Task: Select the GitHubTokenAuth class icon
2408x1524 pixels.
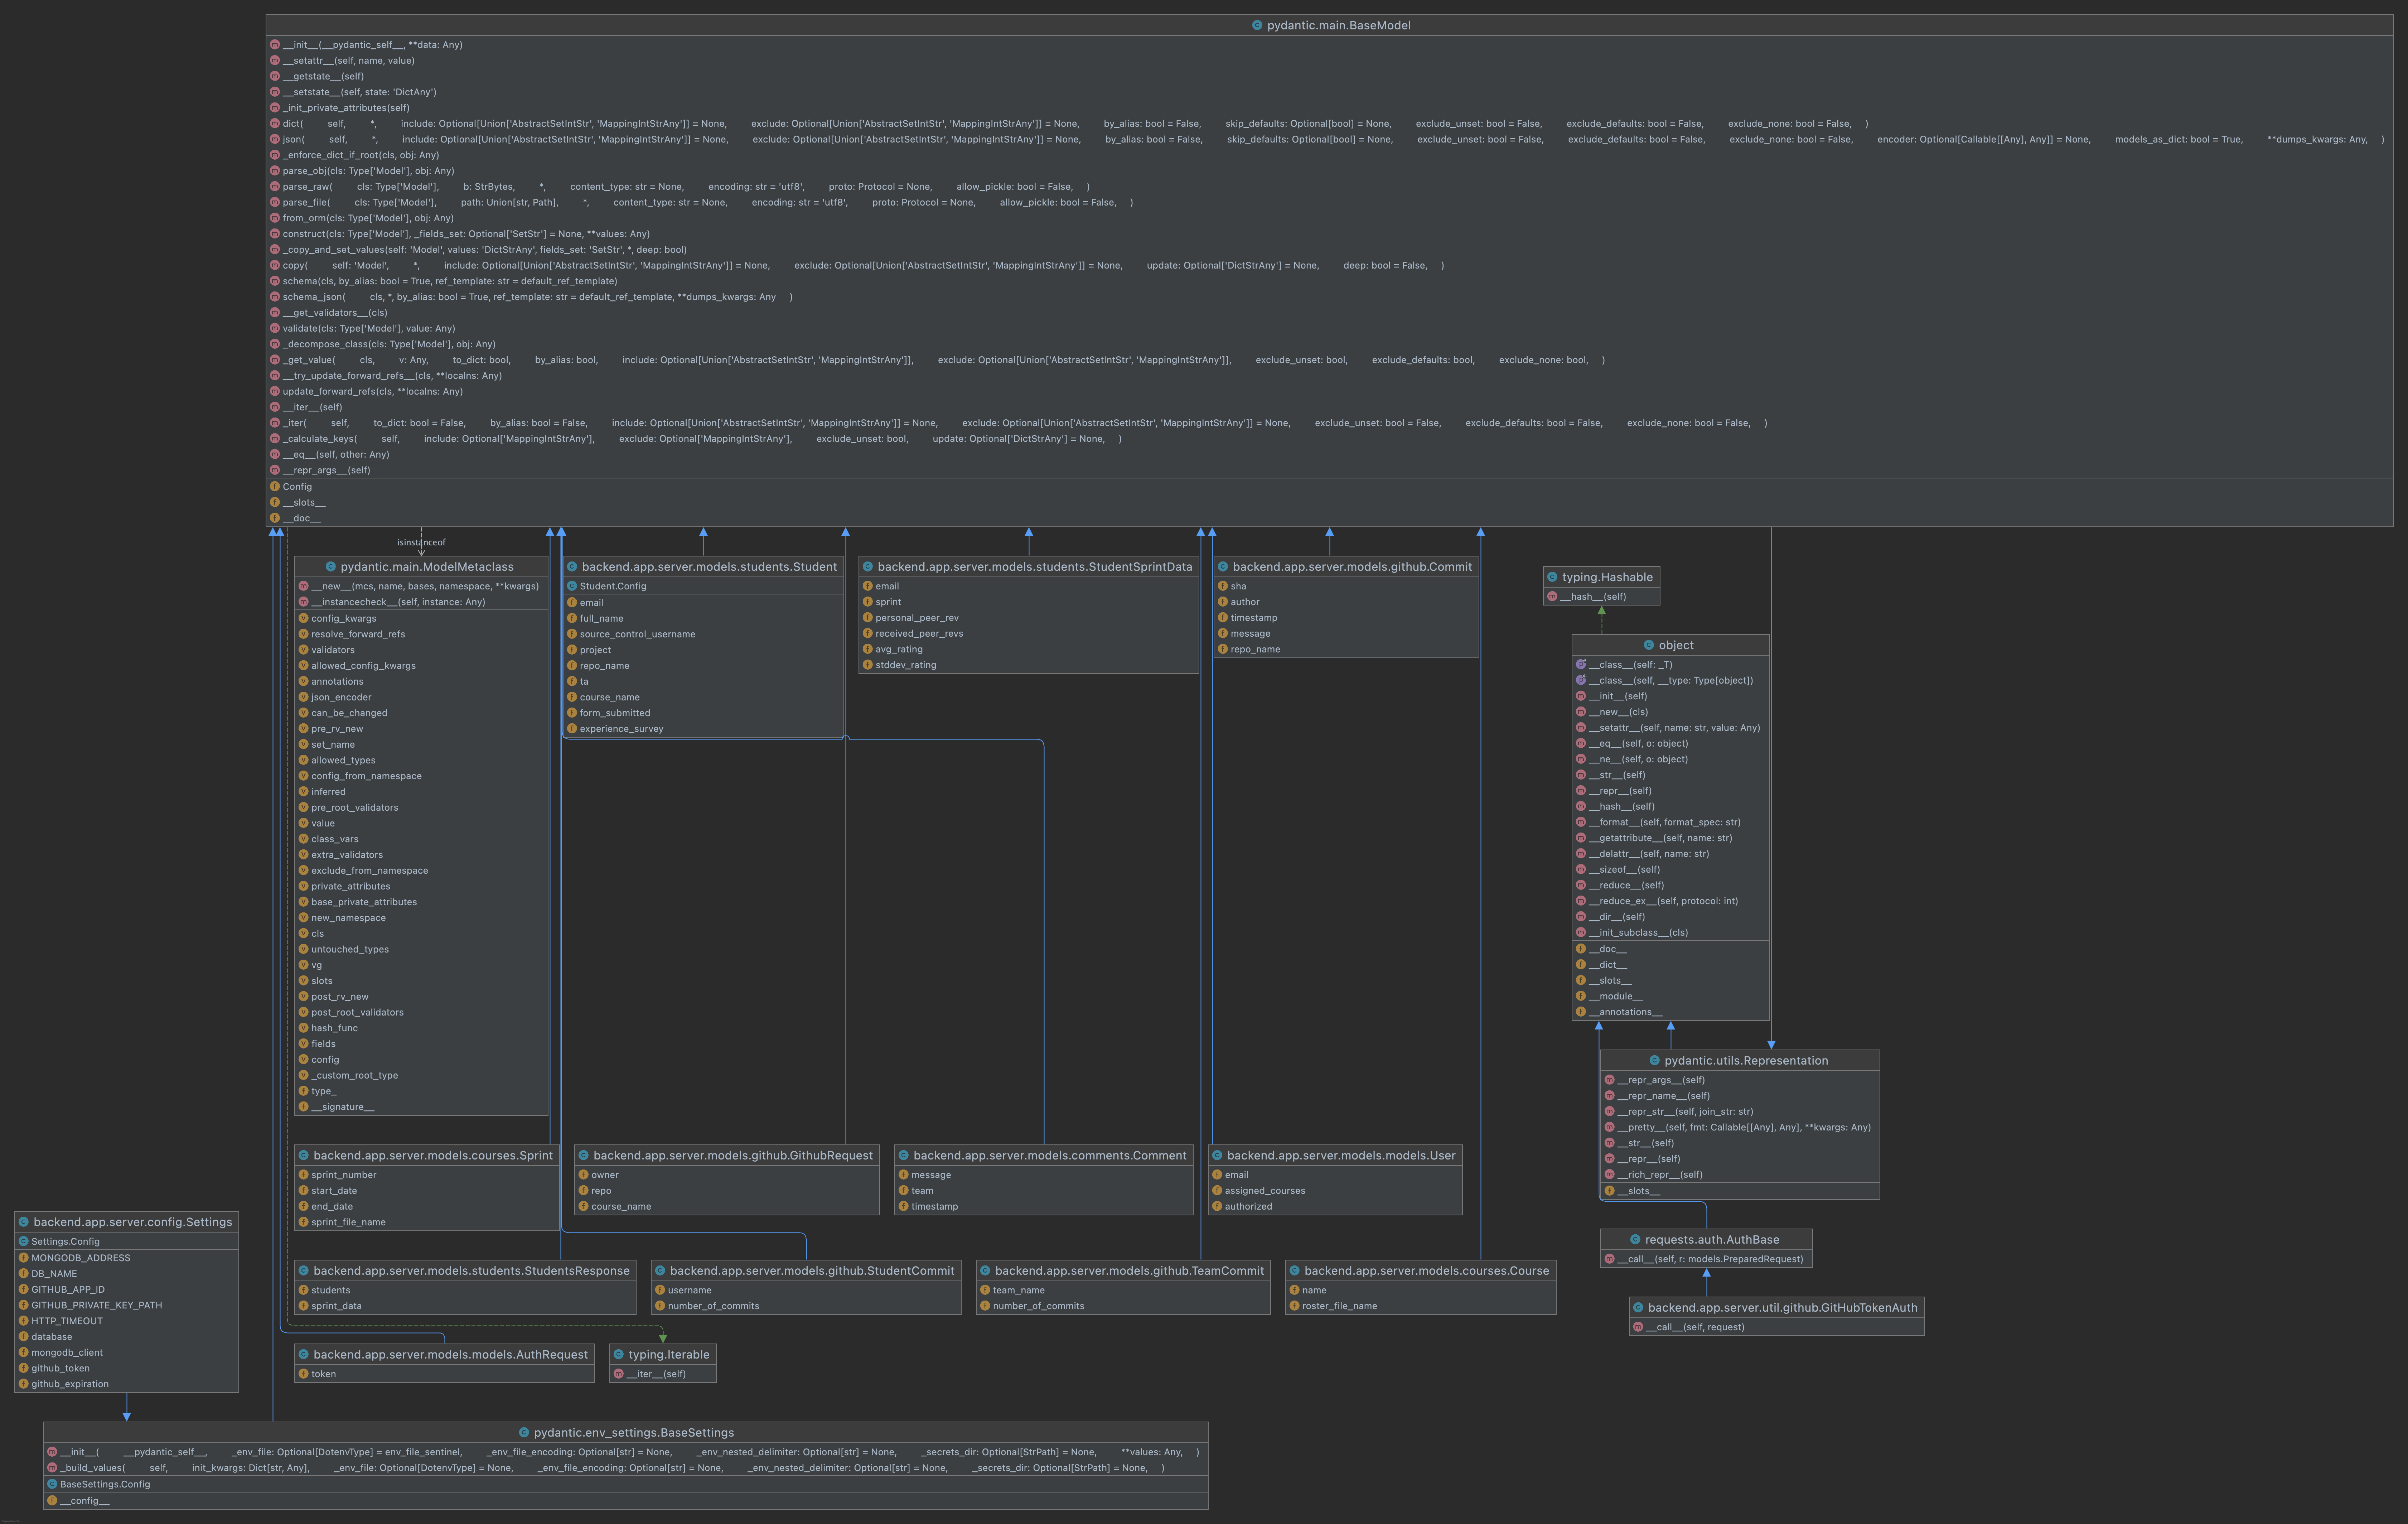Action: (x=1638, y=1308)
